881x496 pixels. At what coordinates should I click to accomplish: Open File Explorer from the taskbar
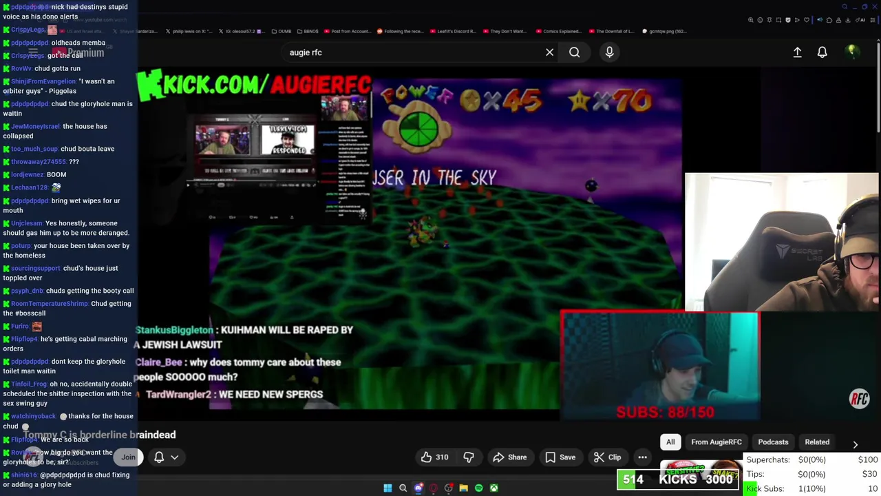point(463,488)
